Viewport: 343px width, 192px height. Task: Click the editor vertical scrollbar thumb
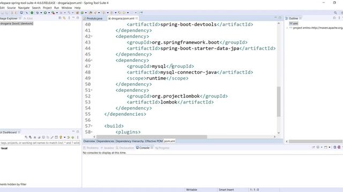point(279,101)
